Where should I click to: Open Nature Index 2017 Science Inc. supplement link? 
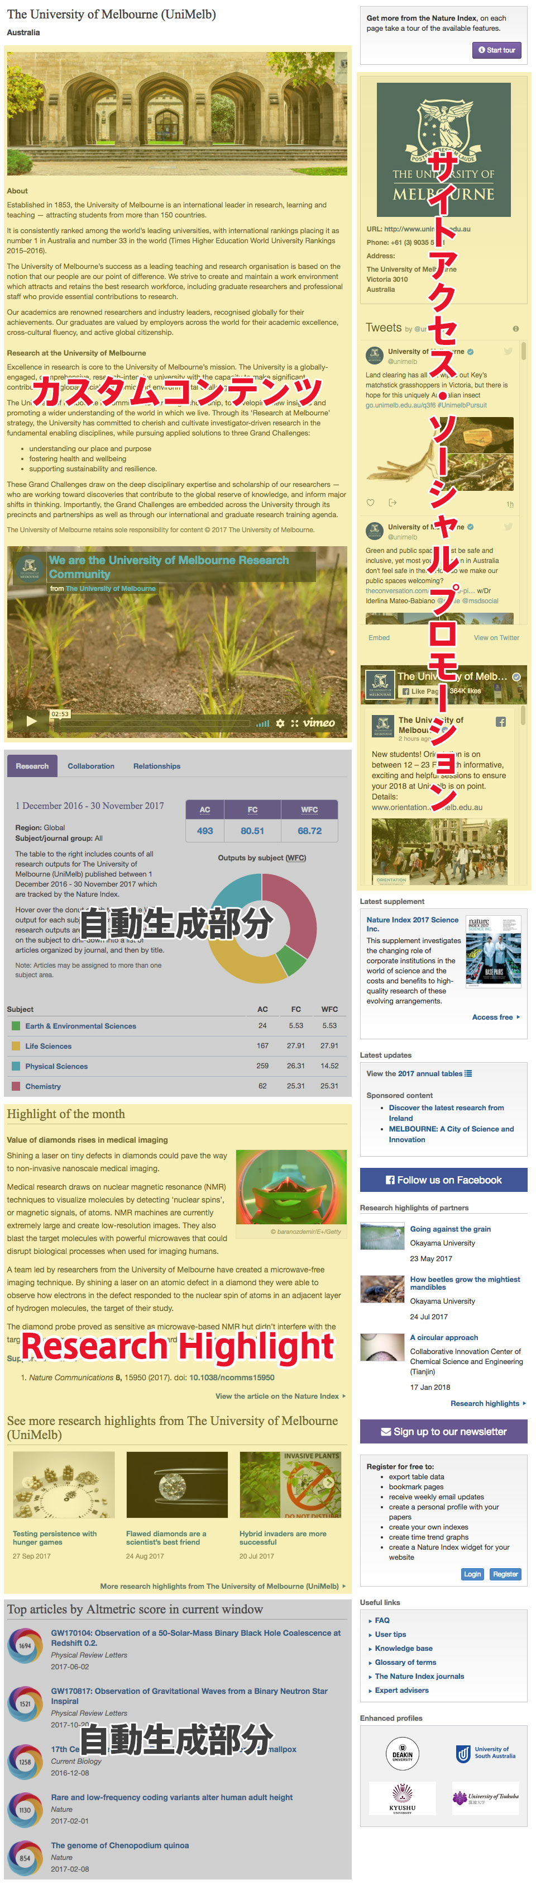click(413, 924)
